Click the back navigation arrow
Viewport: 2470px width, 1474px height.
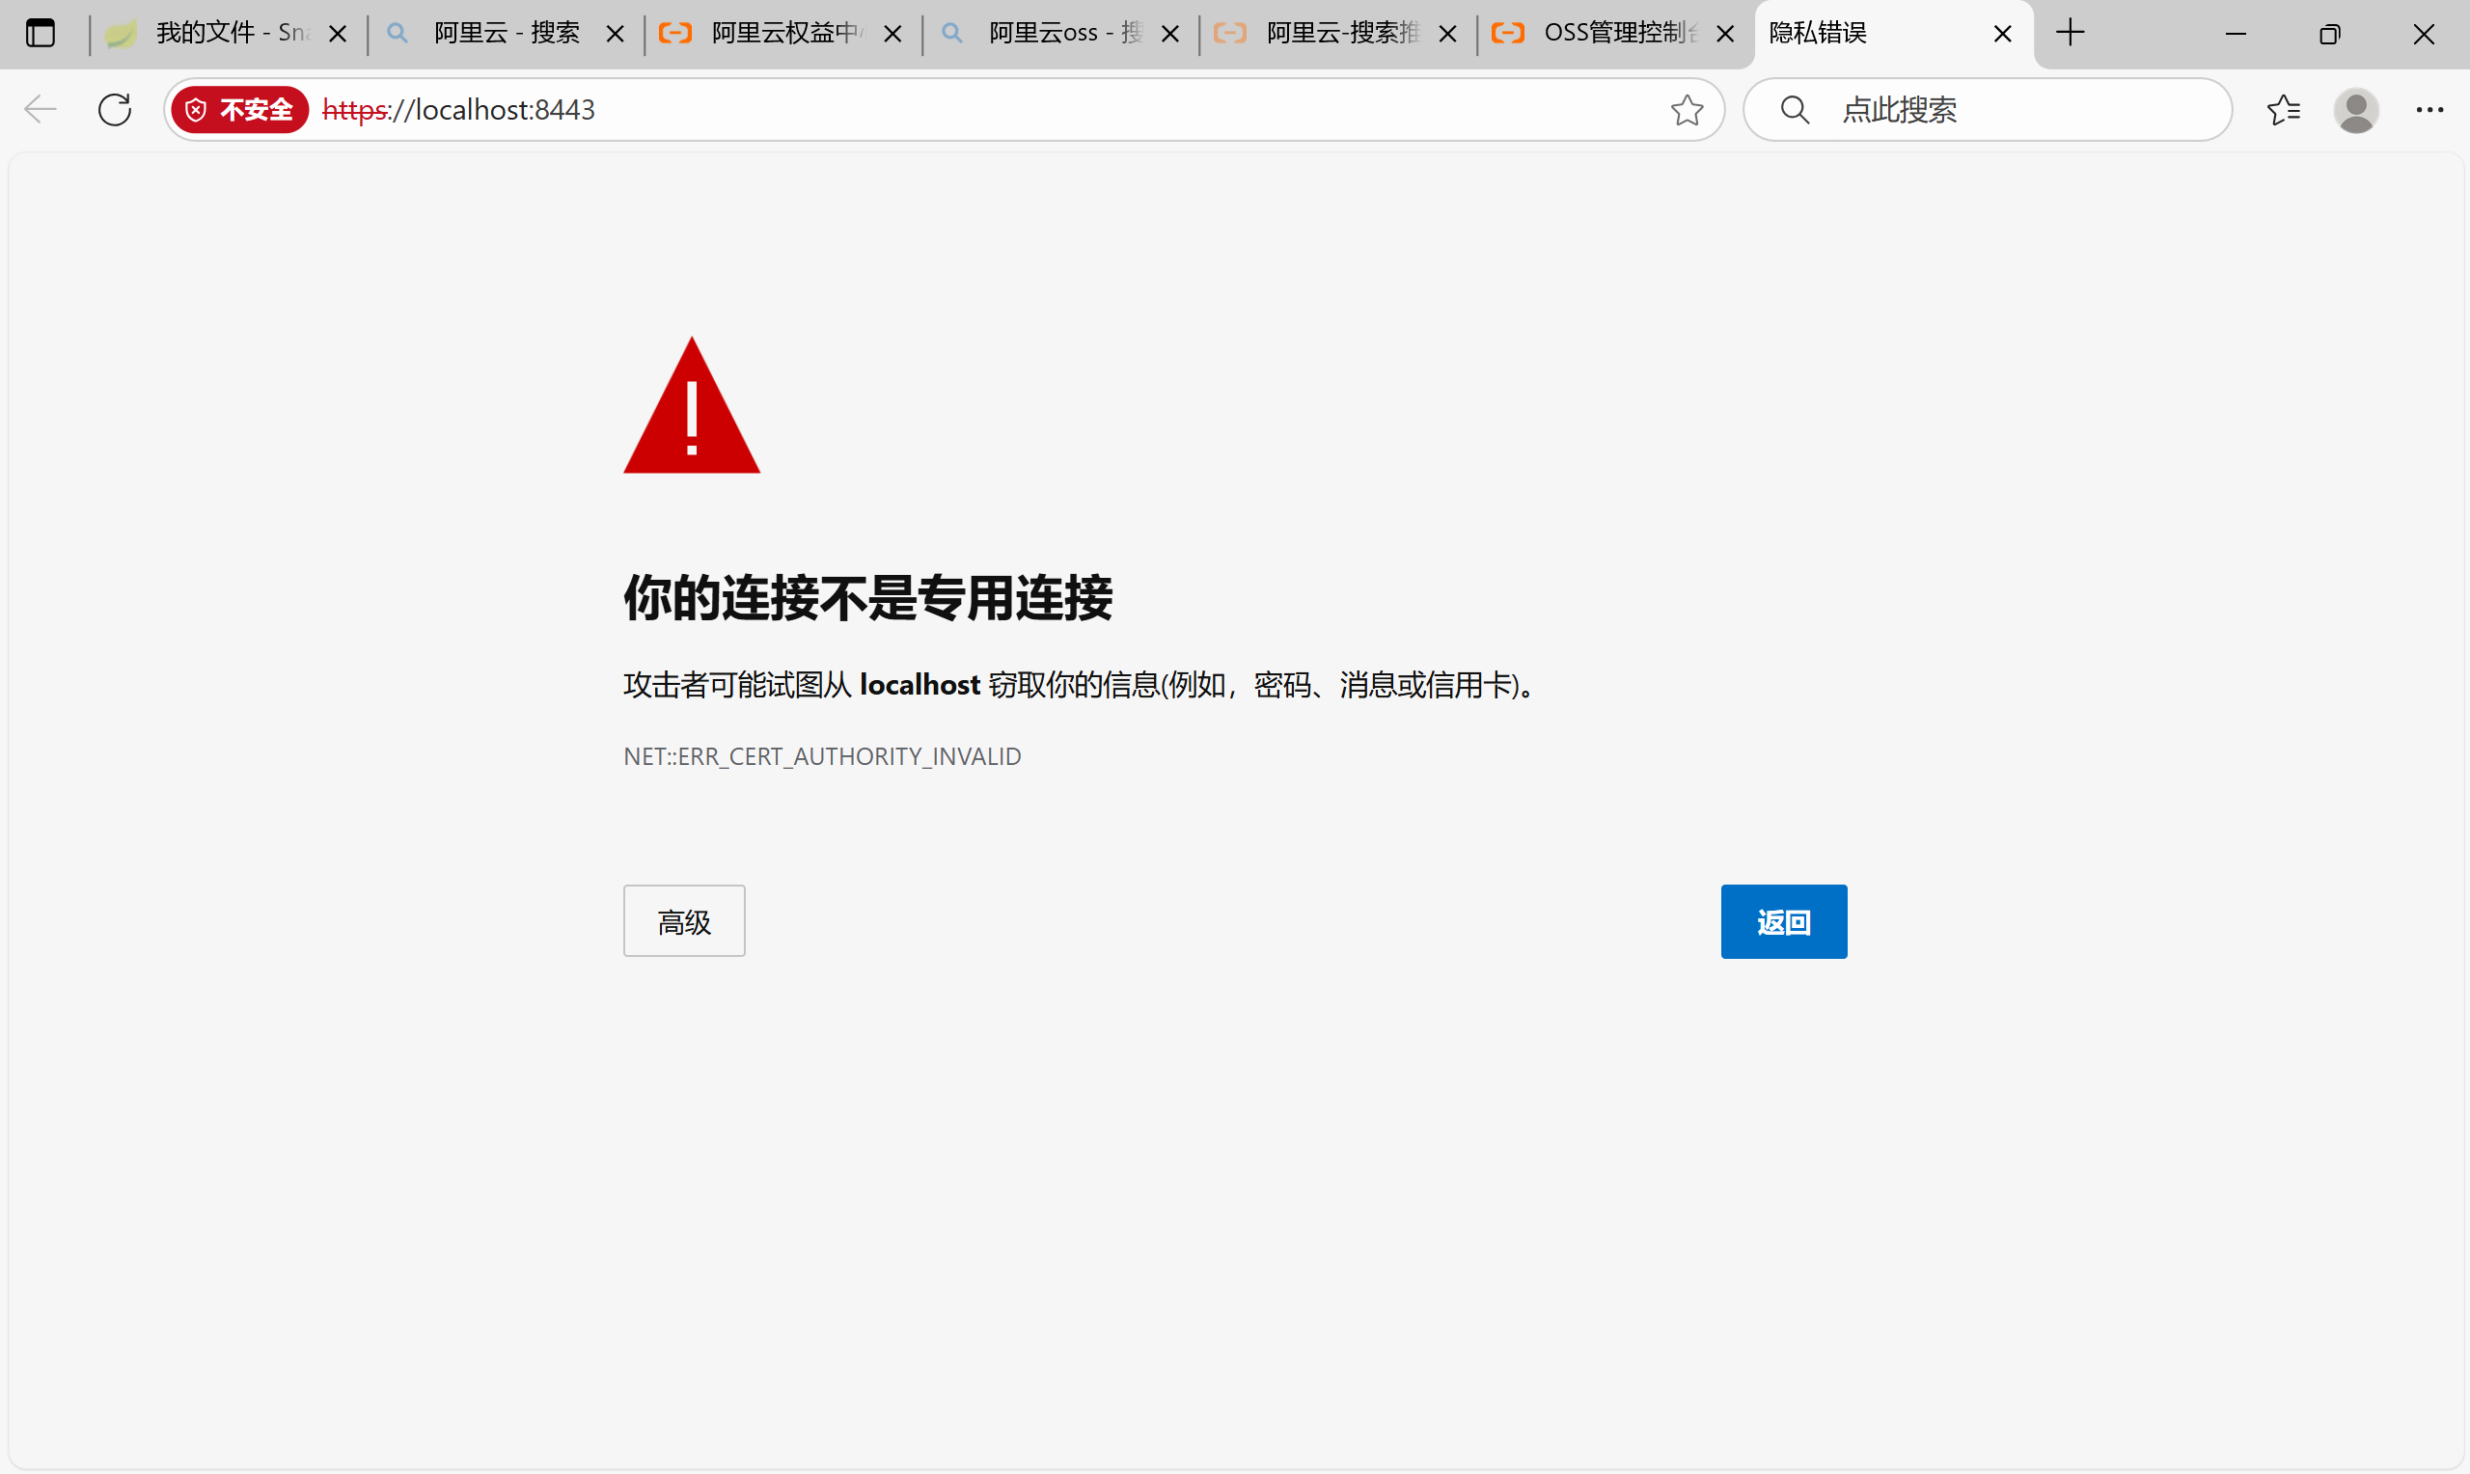(41, 109)
